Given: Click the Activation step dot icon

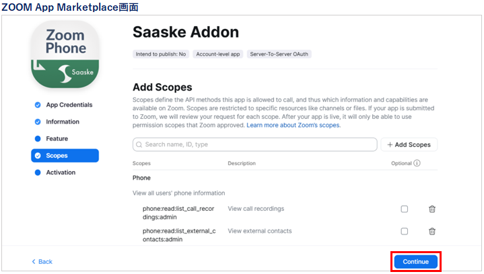Looking at the screenshot, I should 38,173.
